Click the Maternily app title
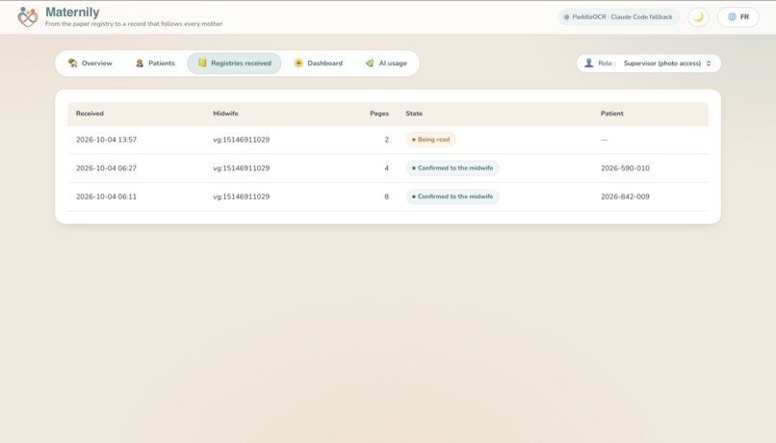This screenshot has width=776, height=443. pyautogui.click(x=72, y=12)
